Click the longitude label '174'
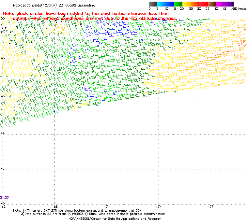Image resolution: width=248 pixels, height=224 pixels. (159, 207)
